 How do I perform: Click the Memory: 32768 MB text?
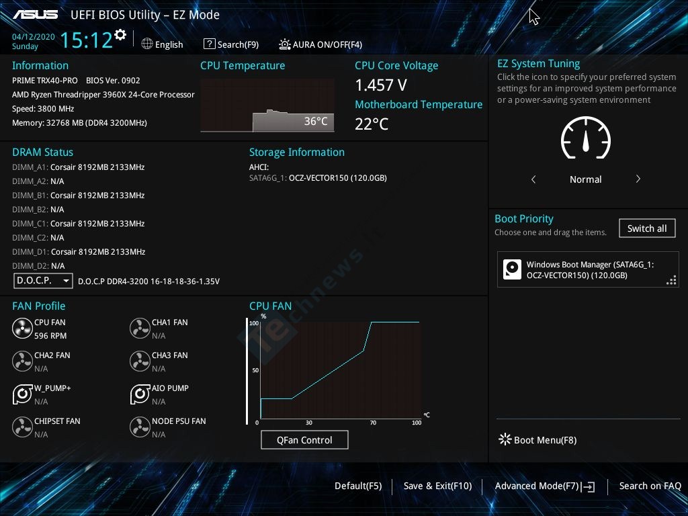(x=79, y=123)
